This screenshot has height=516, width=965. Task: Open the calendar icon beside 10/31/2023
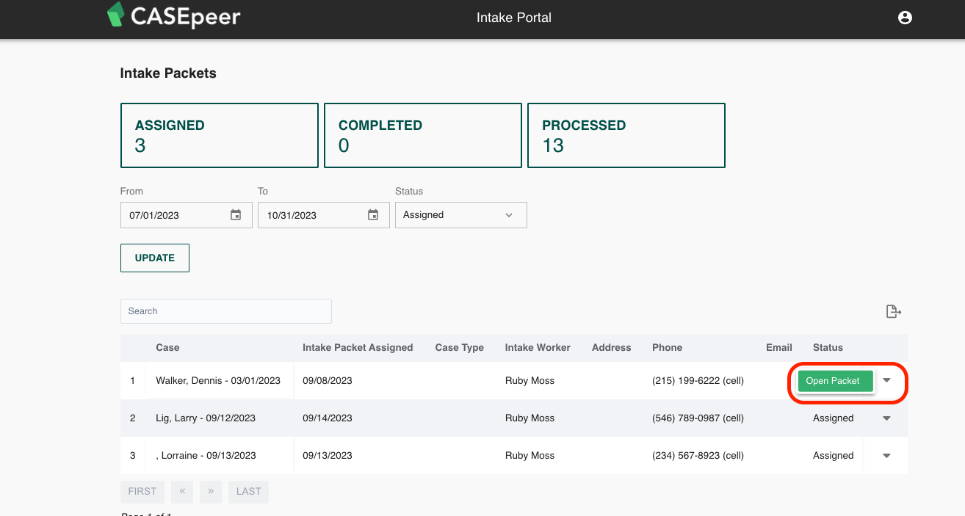click(x=372, y=214)
